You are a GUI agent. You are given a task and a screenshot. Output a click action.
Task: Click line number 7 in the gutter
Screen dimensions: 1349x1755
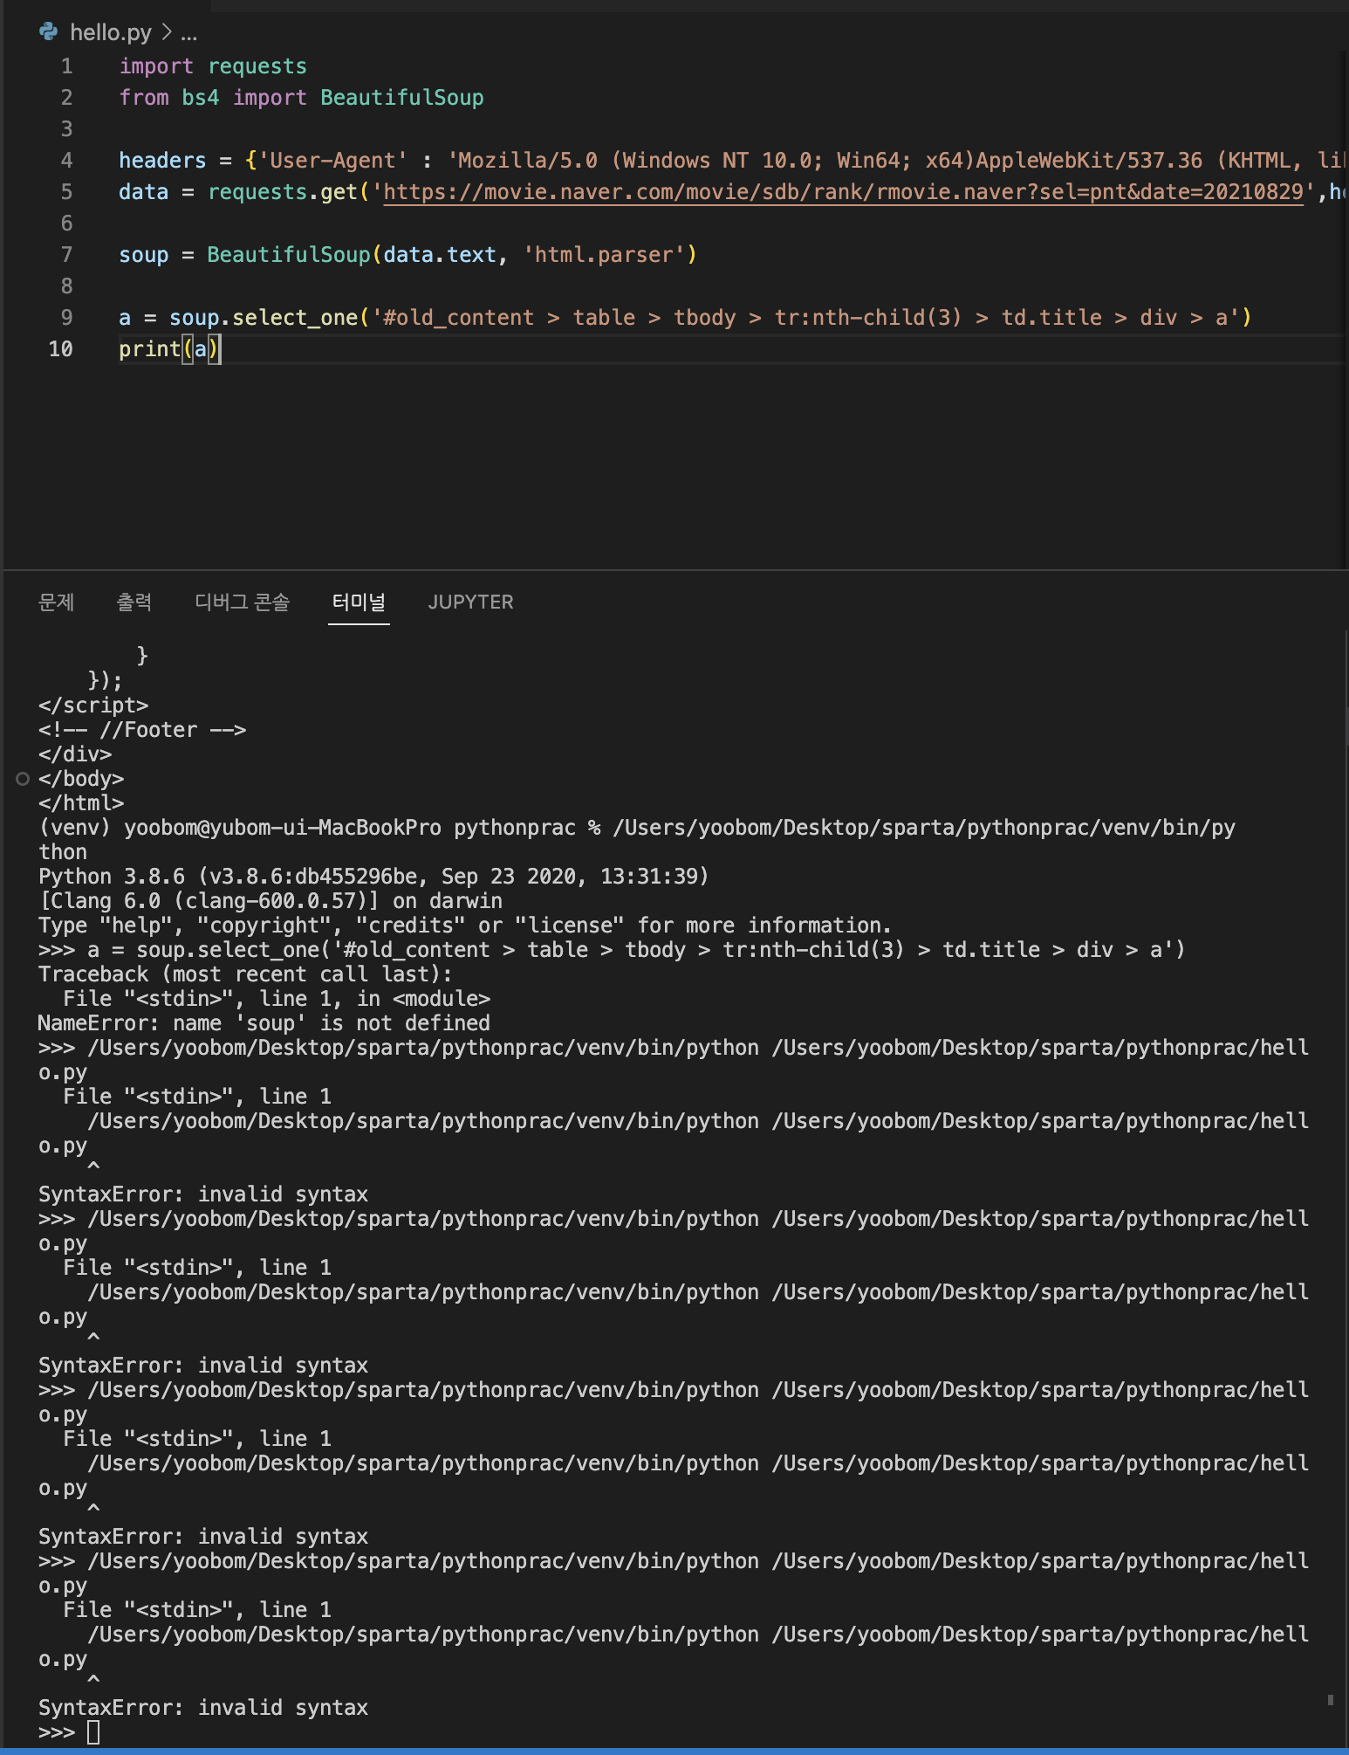[x=67, y=255]
